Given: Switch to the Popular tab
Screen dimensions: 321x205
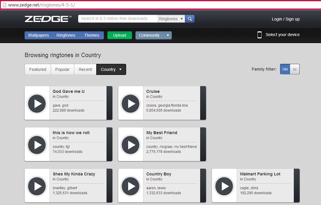Looking at the screenshot, I should [62, 69].
